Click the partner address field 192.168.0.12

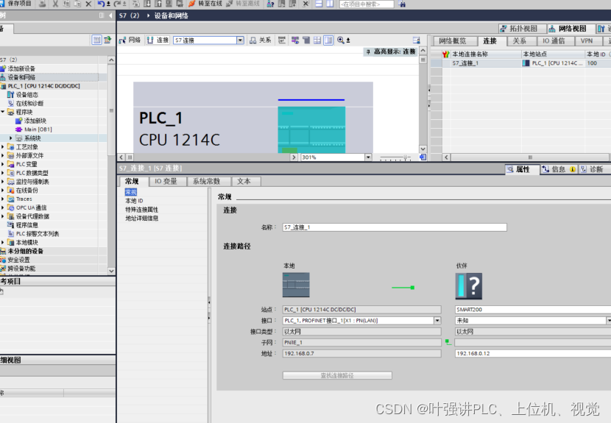533,353
